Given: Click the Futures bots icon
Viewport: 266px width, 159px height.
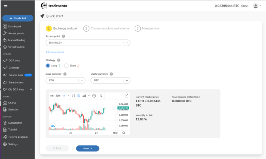Looking at the screenshot, I should click(5, 75).
